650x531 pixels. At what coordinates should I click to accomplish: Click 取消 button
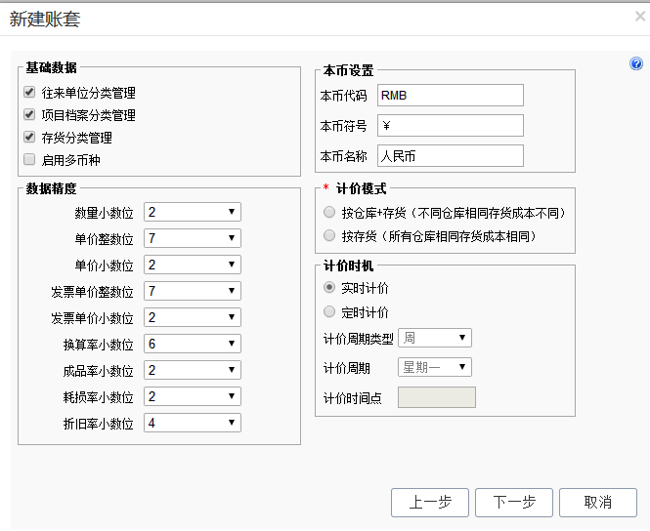coord(597,503)
